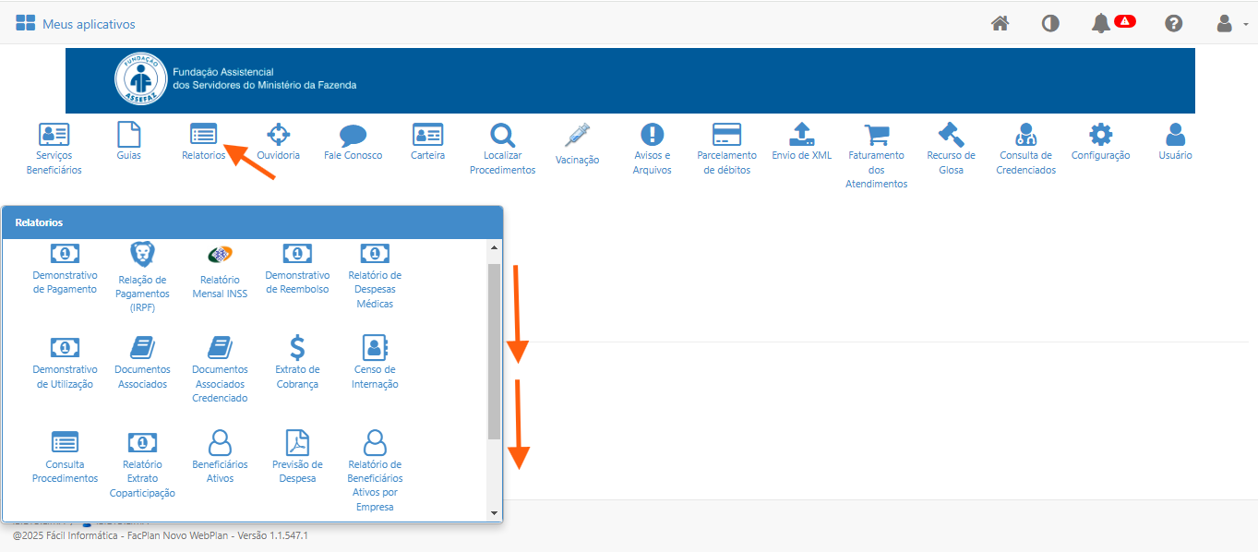Open Consulta de Credenciados
This screenshot has width=1258, height=552.
(1025, 148)
